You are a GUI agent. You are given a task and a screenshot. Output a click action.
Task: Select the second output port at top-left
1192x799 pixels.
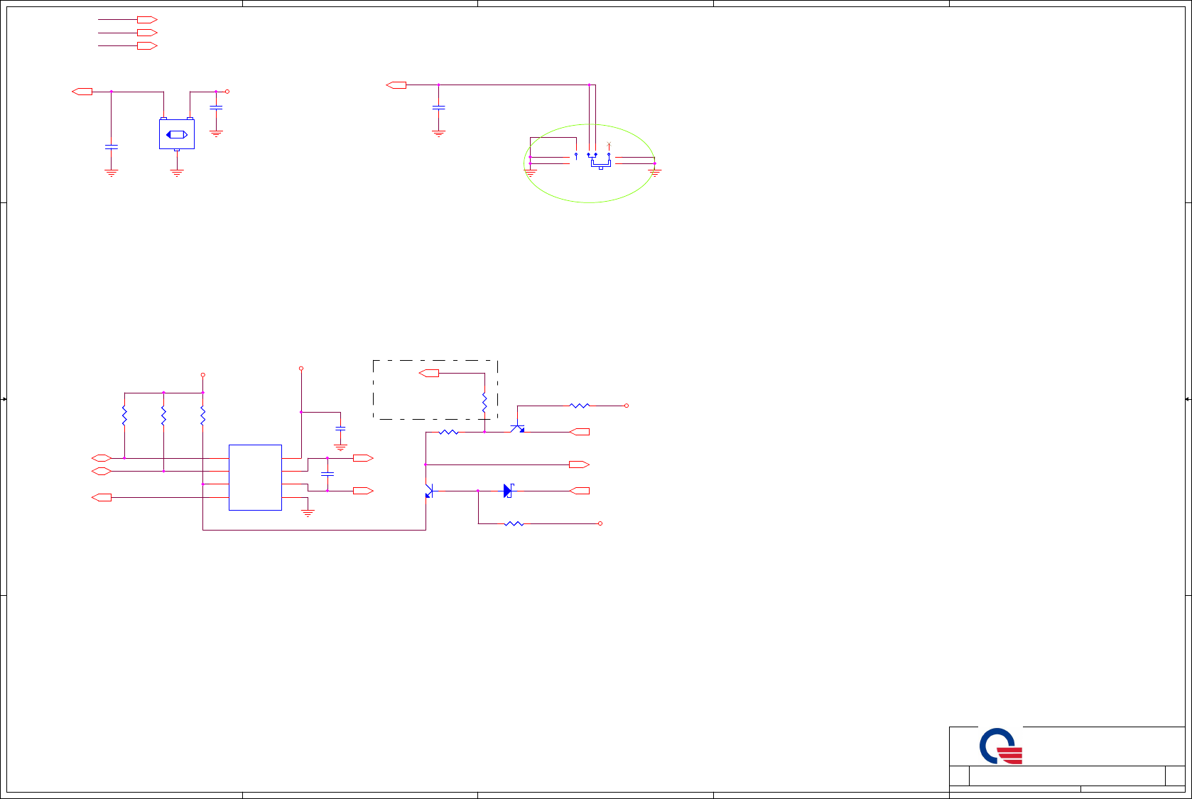point(147,33)
